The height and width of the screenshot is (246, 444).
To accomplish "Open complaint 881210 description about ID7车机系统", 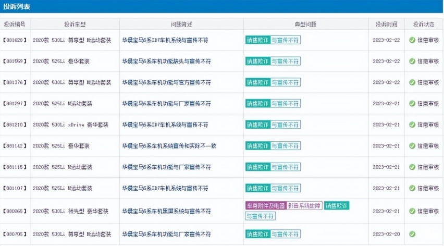I will pyautogui.click(x=165, y=125).
